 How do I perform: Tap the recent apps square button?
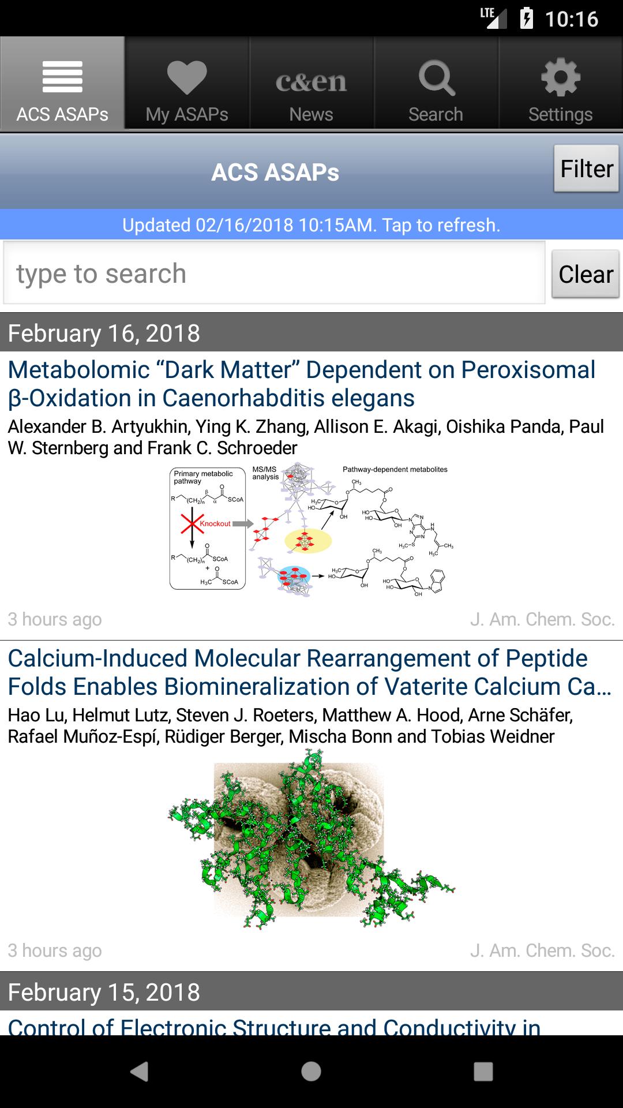483,1072
